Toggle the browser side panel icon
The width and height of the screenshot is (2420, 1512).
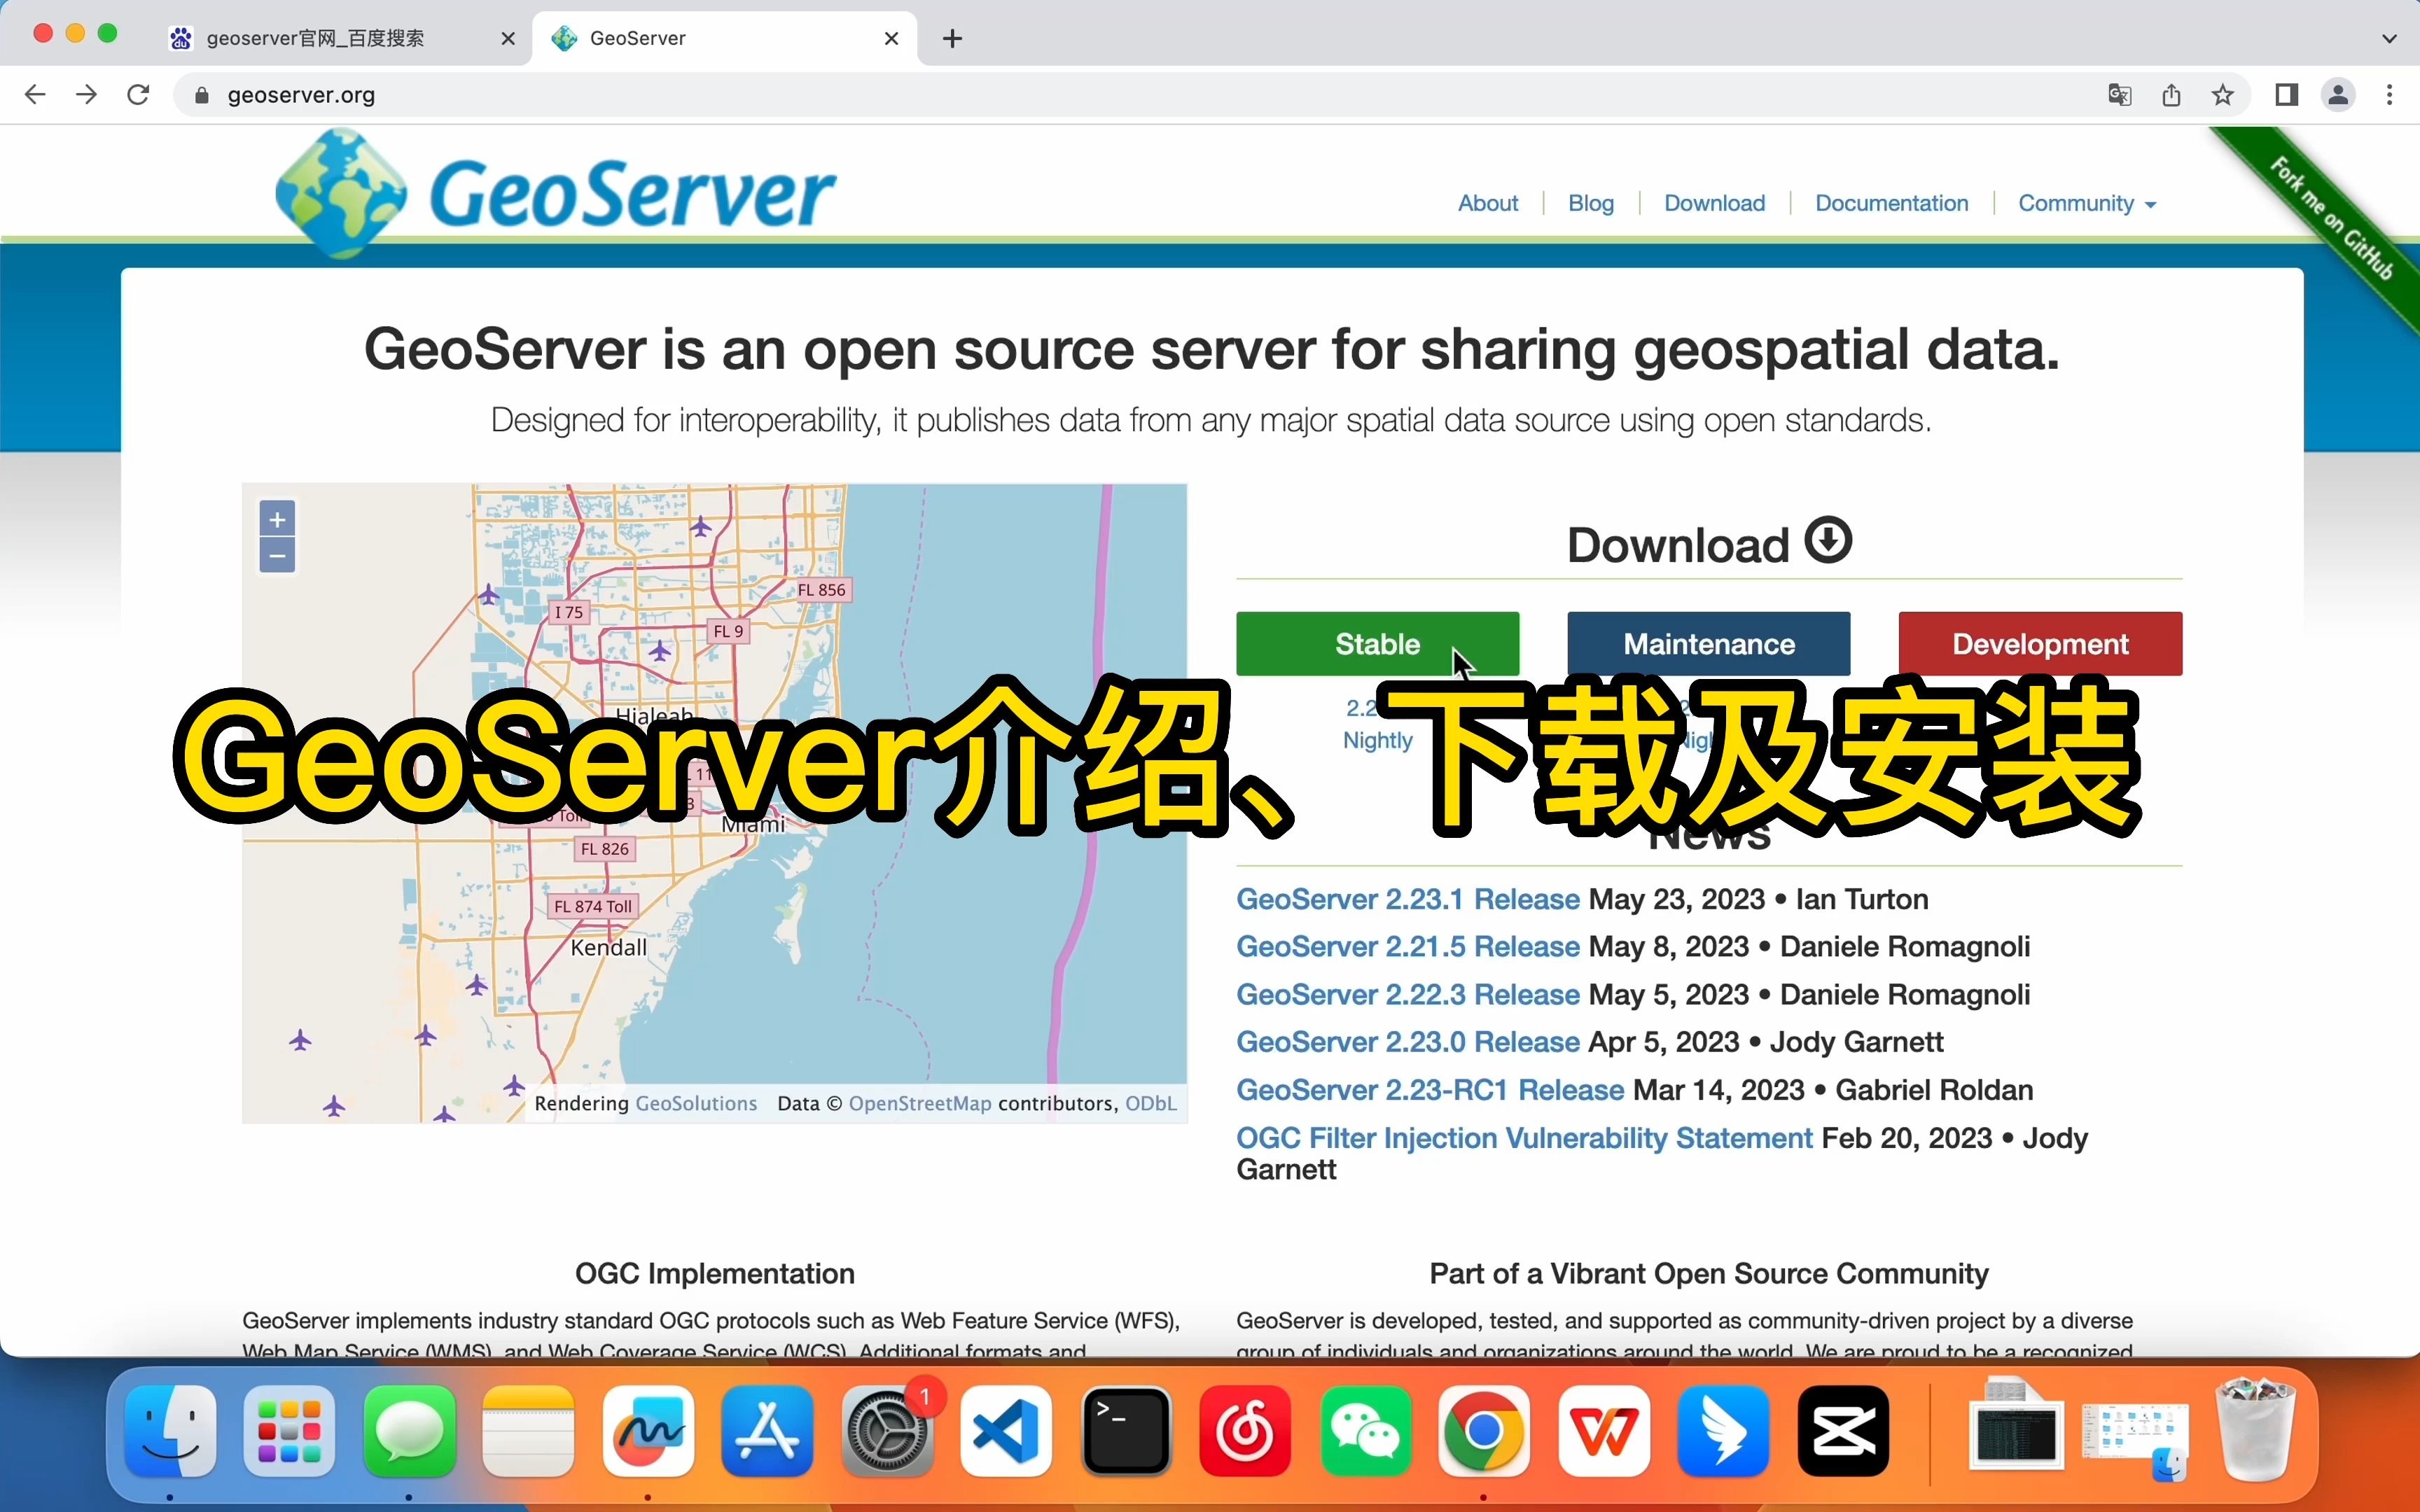(2286, 95)
